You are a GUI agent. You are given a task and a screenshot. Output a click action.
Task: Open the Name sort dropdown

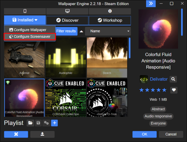click(x=108, y=31)
